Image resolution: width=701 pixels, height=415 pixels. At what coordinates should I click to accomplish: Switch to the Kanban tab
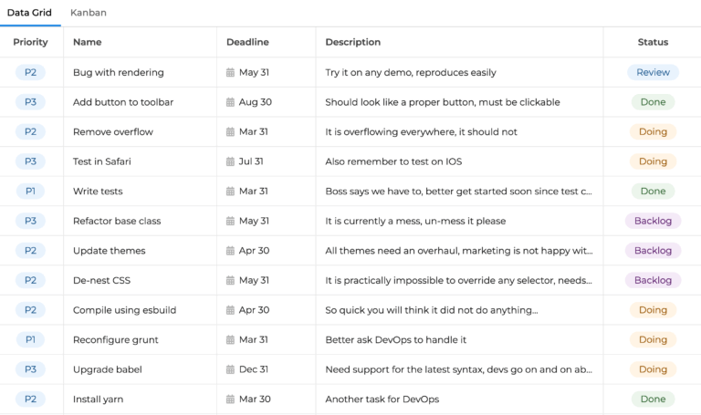[x=89, y=13]
